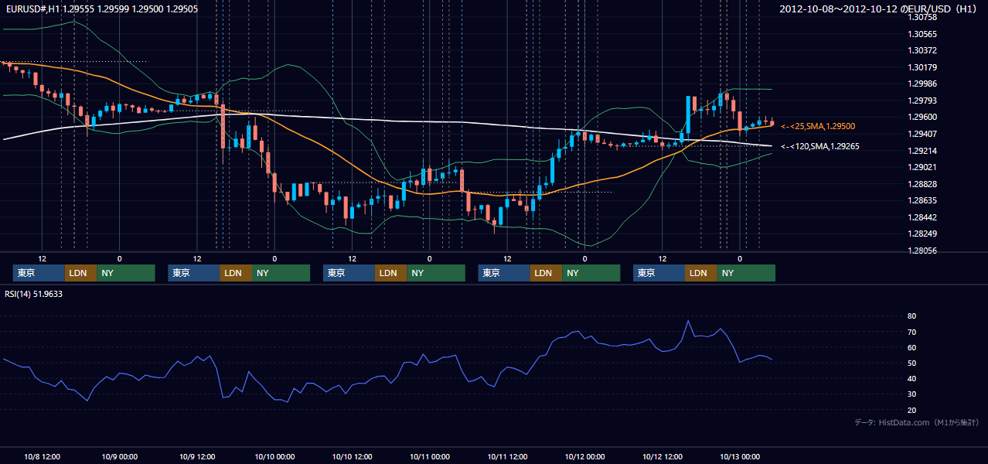The width and height of the screenshot is (988, 464).
Task: Select the 1.28828 price axis label
Action: point(922,184)
